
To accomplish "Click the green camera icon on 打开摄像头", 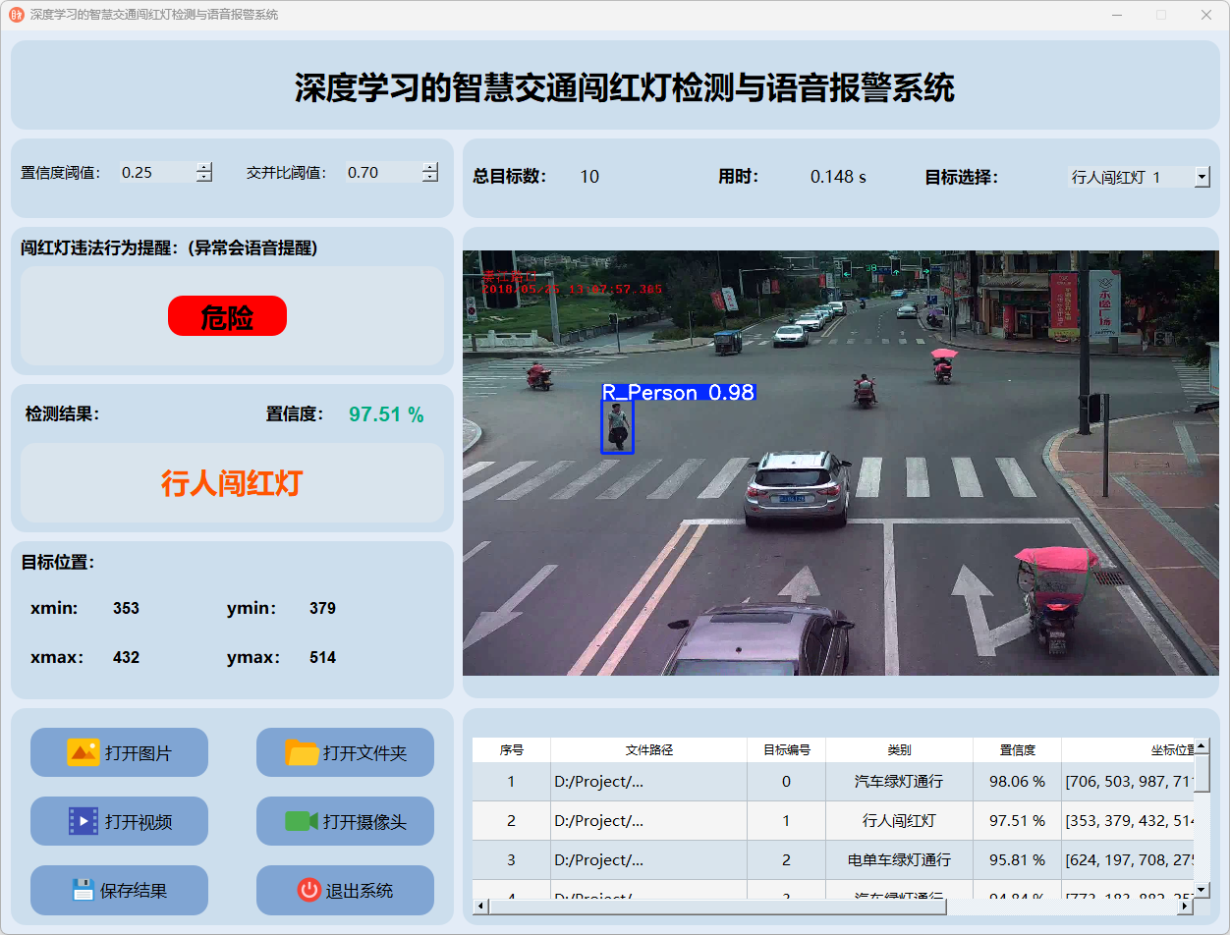I will coord(302,821).
